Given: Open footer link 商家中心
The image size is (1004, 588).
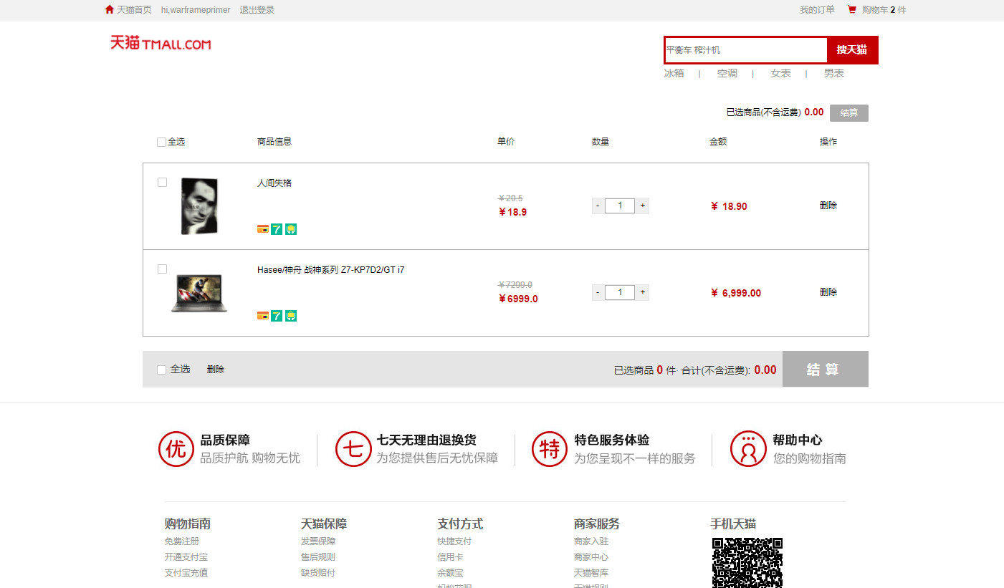Looking at the screenshot, I should [591, 557].
